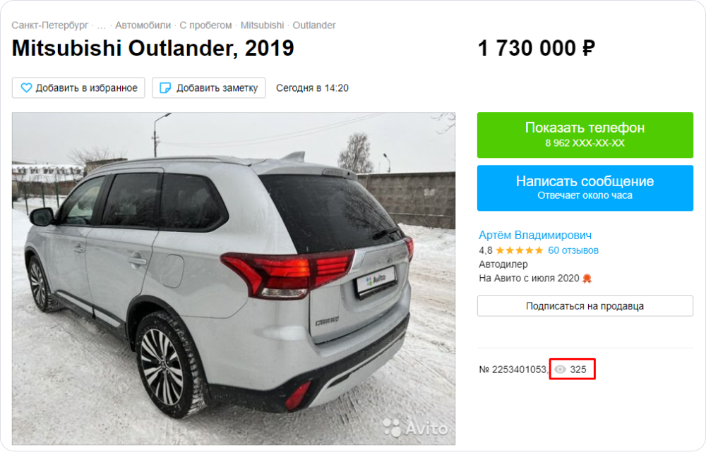The image size is (706, 452).
Task: Show the seller phone number
Action: (x=585, y=135)
